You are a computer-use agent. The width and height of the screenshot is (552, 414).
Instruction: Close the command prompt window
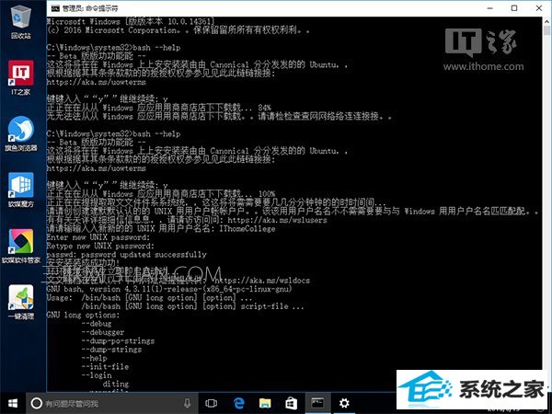538,8
